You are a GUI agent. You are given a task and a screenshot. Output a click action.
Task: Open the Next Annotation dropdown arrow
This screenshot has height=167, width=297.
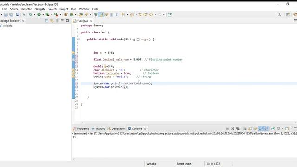[x=127, y=14]
